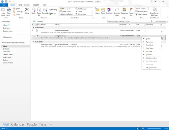Click Send/Receive All Folders icon
Viewport: 169px width, 130px height.
coord(155,10)
